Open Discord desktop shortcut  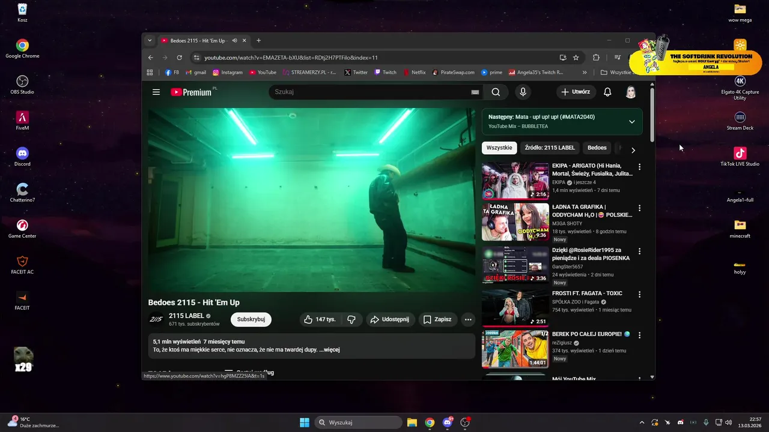tap(22, 156)
